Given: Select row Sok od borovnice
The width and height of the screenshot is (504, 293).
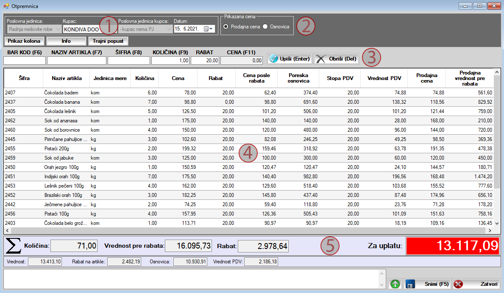Looking at the screenshot, I should pyautogui.click(x=249, y=130).
